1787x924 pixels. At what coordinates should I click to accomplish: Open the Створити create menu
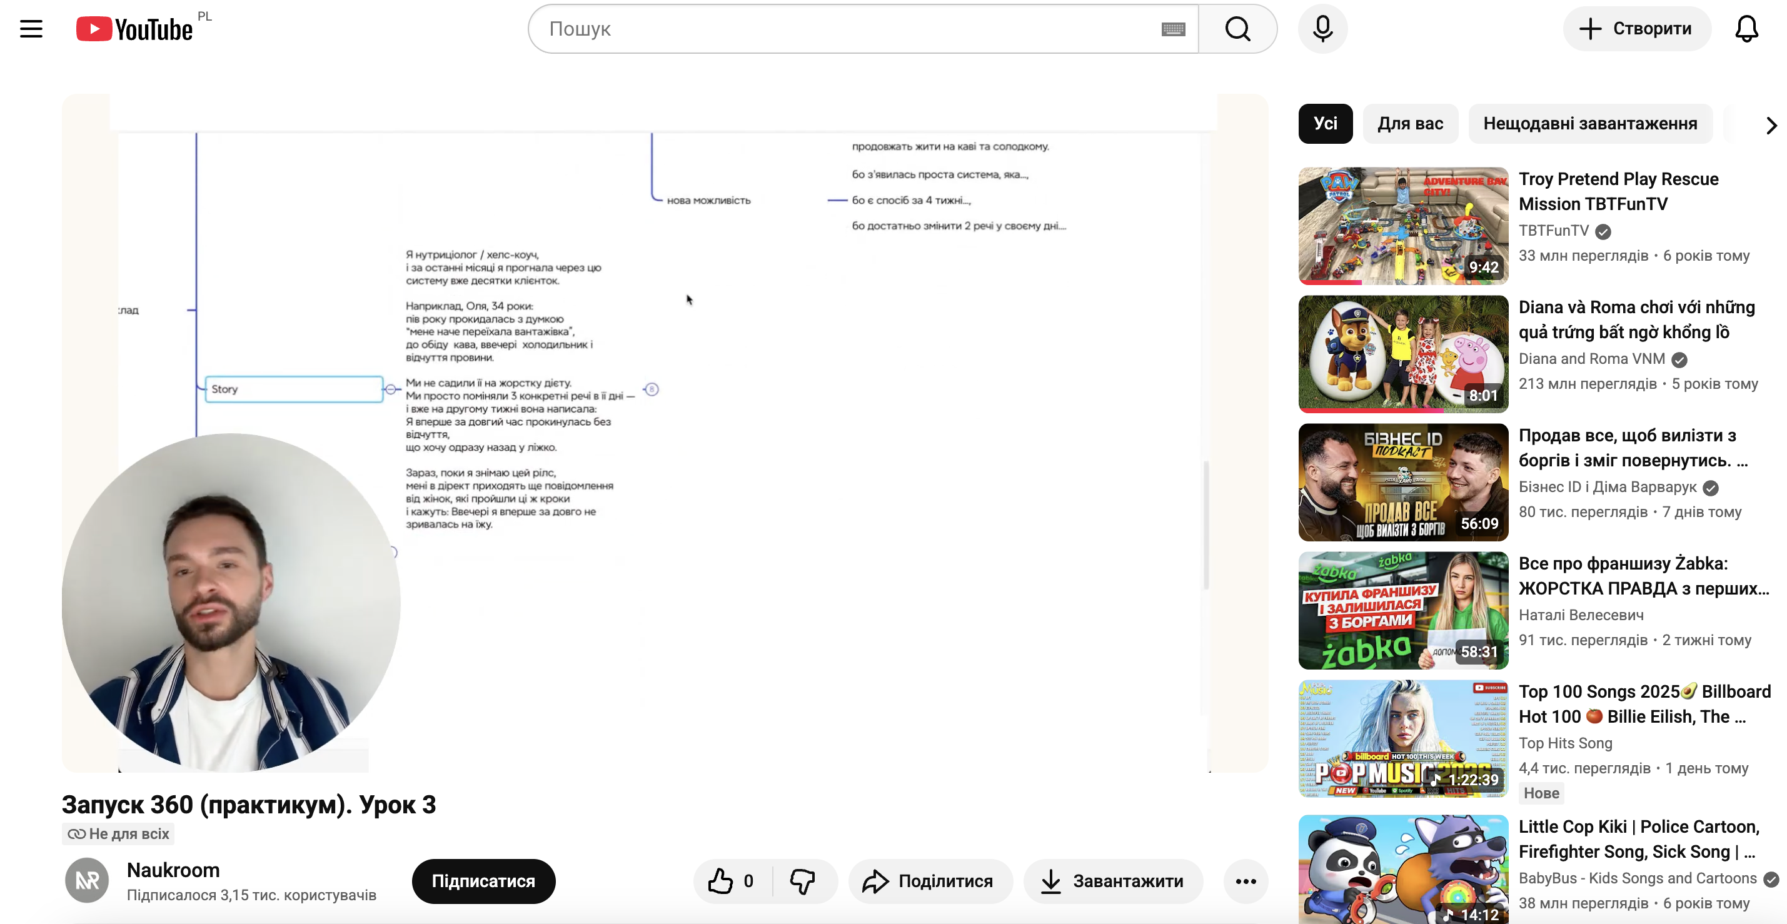(1636, 29)
